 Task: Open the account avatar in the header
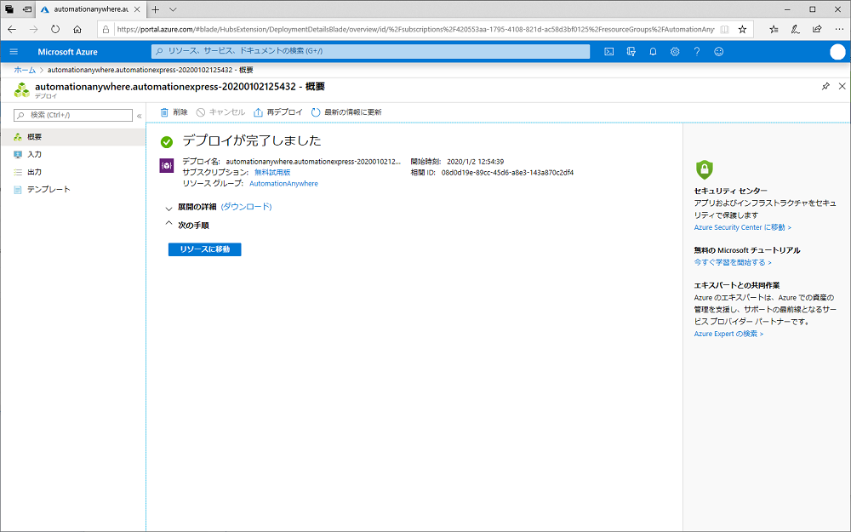click(x=837, y=52)
